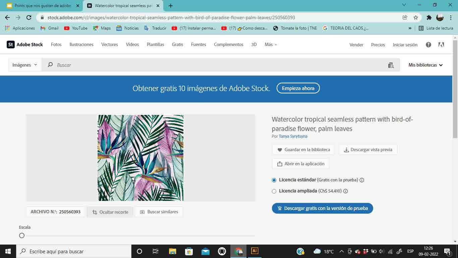Expand the Mis bibliotecas dropdown

coord(425,65)
